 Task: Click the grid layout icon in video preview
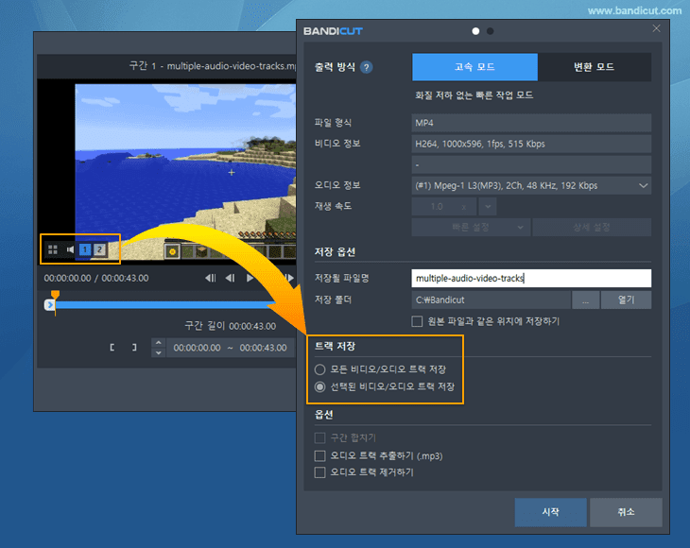click(x=53, y=249)
